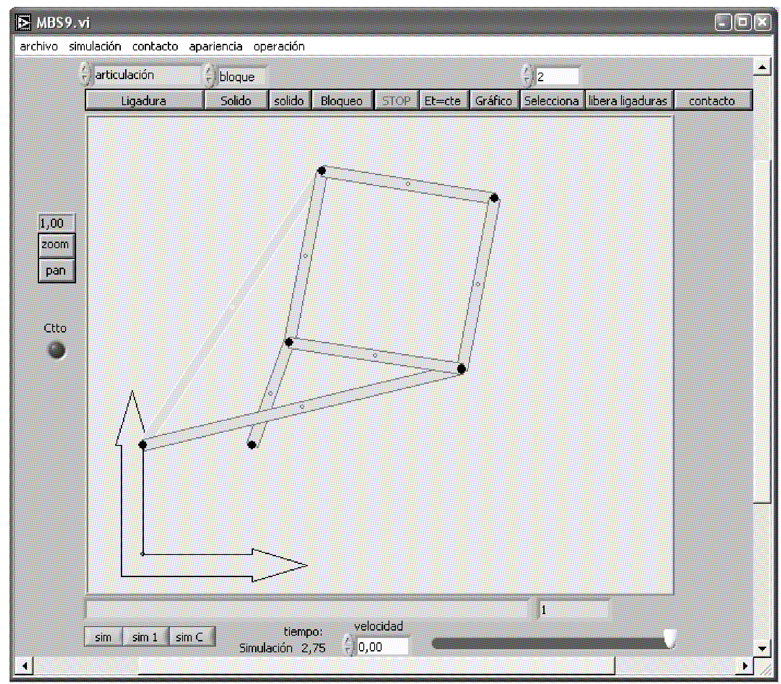Toggle the pan mode button
This screenshot has height=684, width=781.
click(56, 271)
